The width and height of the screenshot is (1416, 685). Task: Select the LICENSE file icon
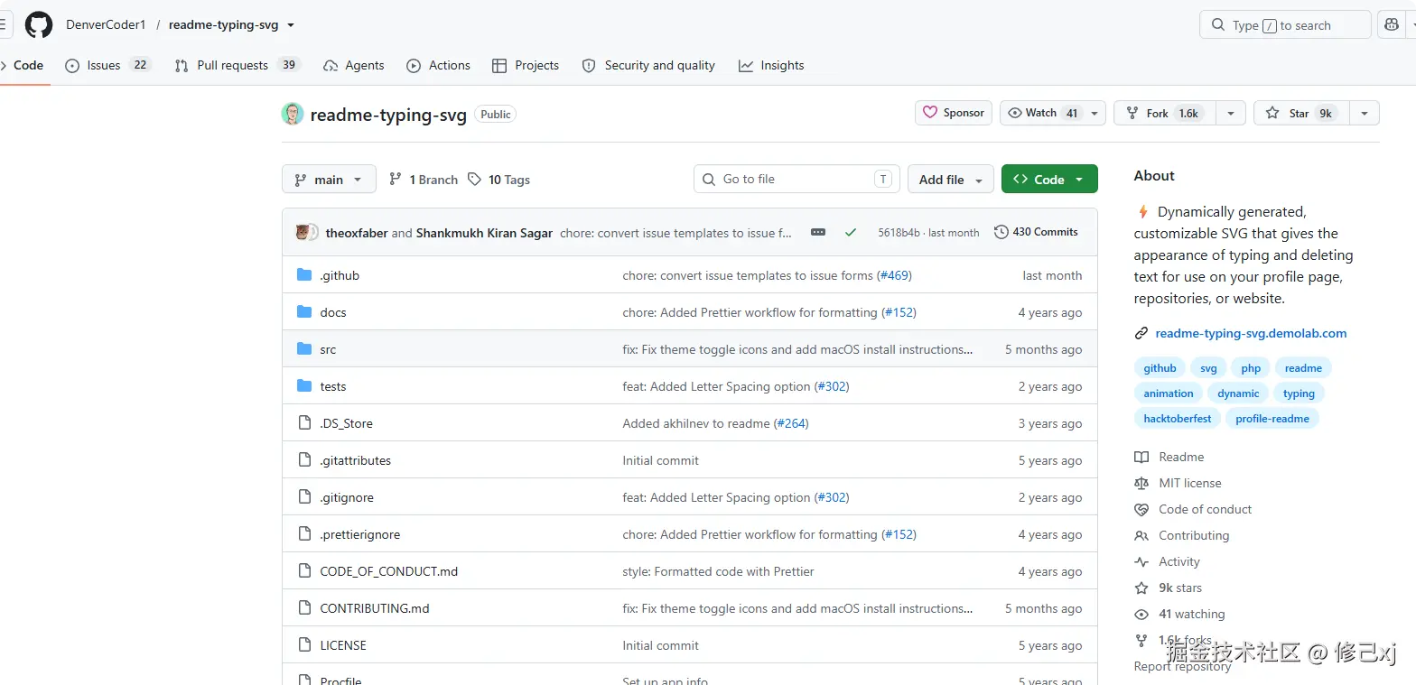point(304,645)
